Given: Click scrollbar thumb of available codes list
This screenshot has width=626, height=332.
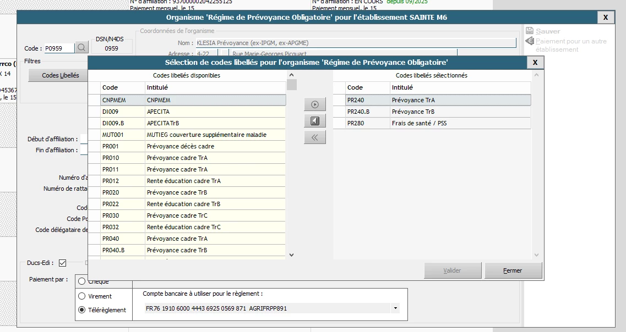Looking at the screenshot, I should tap(292, 85).
